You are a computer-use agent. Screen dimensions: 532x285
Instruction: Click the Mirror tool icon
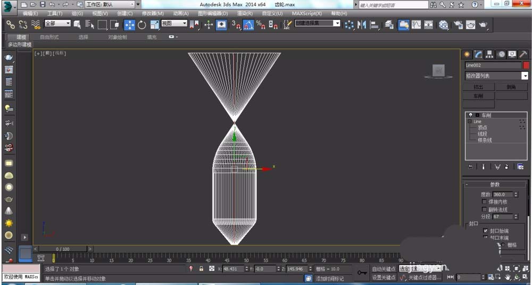[x=362, y=24]
